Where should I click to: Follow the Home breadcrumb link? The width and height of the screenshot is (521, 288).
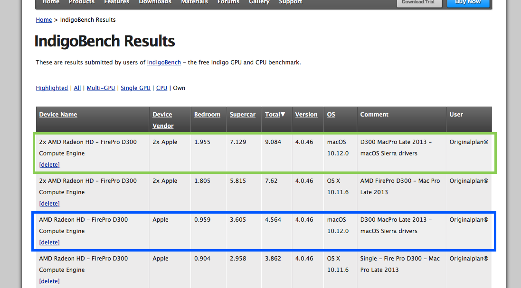pos(44,20)
